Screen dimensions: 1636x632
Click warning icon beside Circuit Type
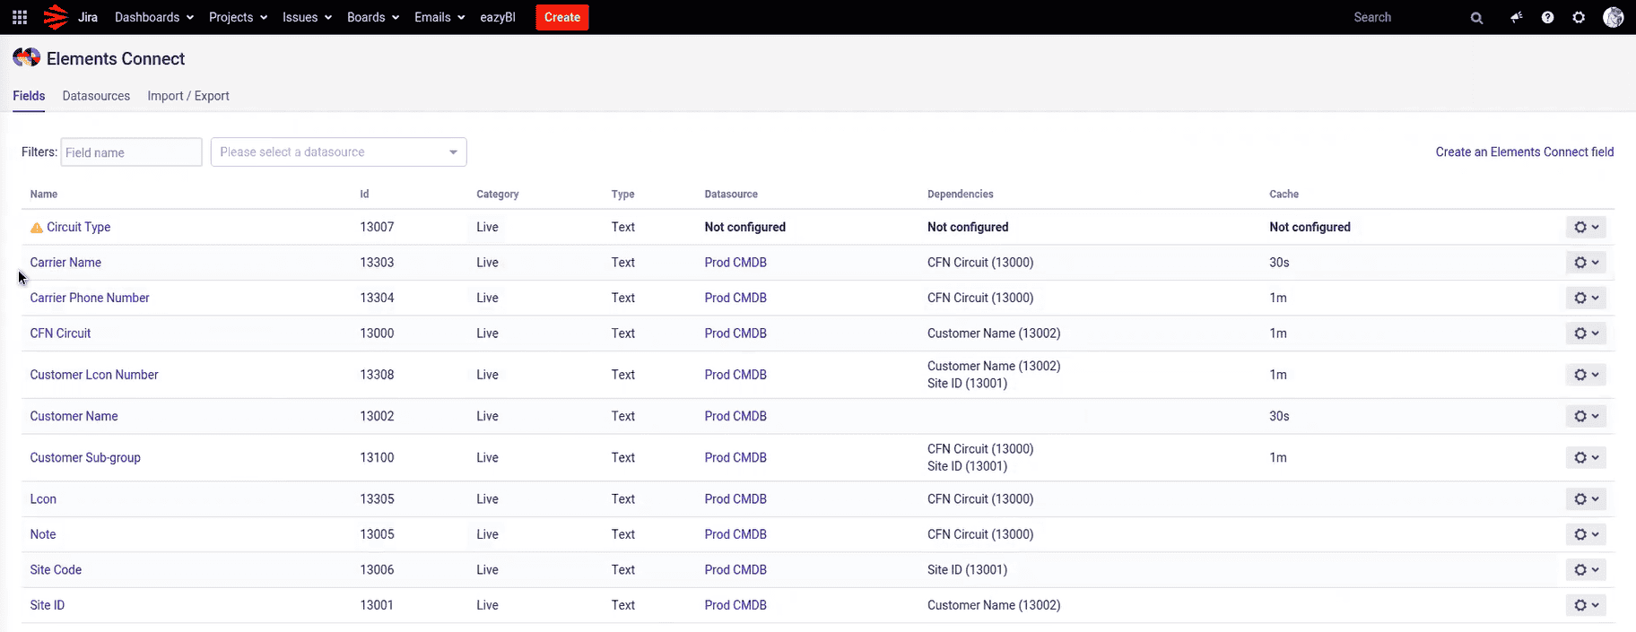(37, 228)
